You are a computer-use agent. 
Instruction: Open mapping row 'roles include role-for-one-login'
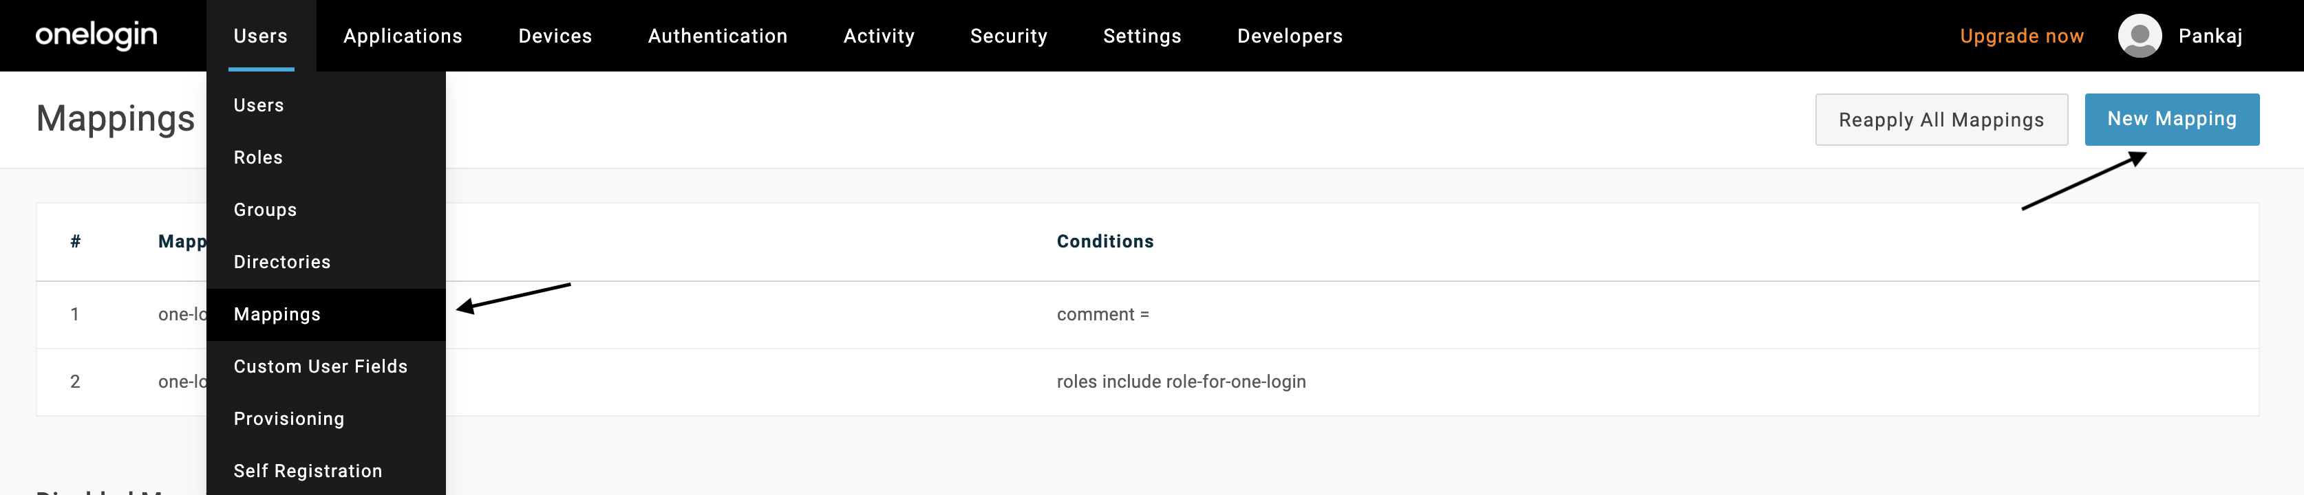(1146, 382)
